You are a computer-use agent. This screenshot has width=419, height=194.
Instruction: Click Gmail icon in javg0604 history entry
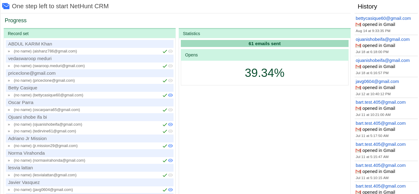coord(358,88)
